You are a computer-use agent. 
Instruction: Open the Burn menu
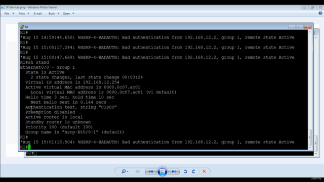tap(52, 14)
